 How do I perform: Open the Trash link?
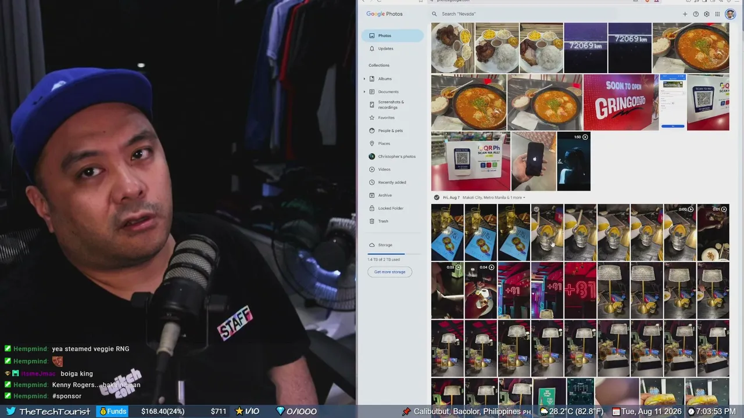(x=383, y=221)
